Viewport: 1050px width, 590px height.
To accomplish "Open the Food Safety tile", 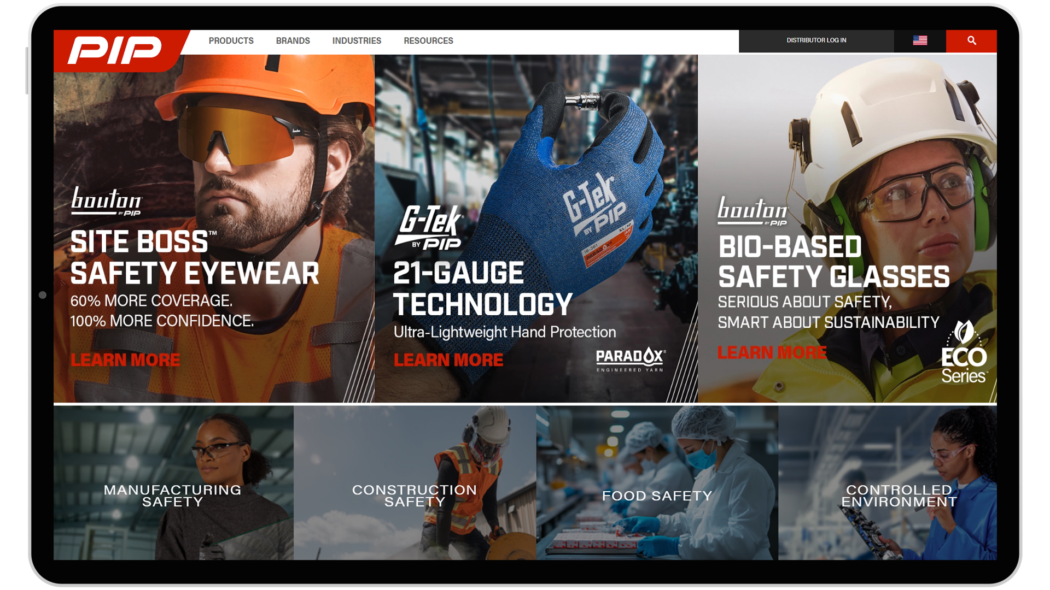I will click(656, 496).
